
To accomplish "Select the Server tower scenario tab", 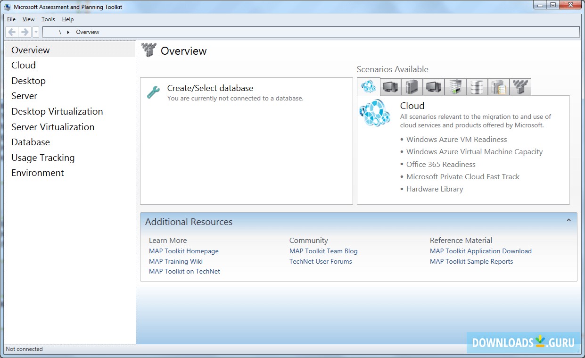I will point(412,87).
